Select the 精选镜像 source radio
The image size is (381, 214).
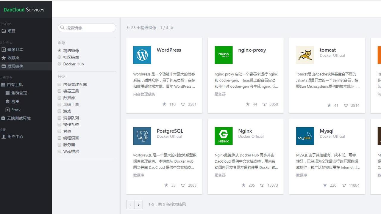pyautogui.click(x=60, y=51)
